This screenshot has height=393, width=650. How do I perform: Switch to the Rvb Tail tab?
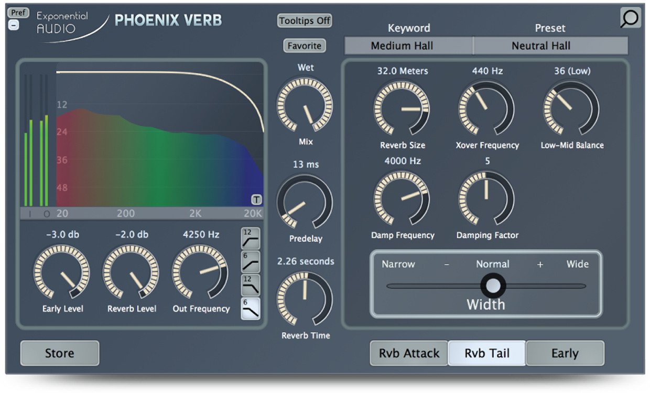click(487, 353)
